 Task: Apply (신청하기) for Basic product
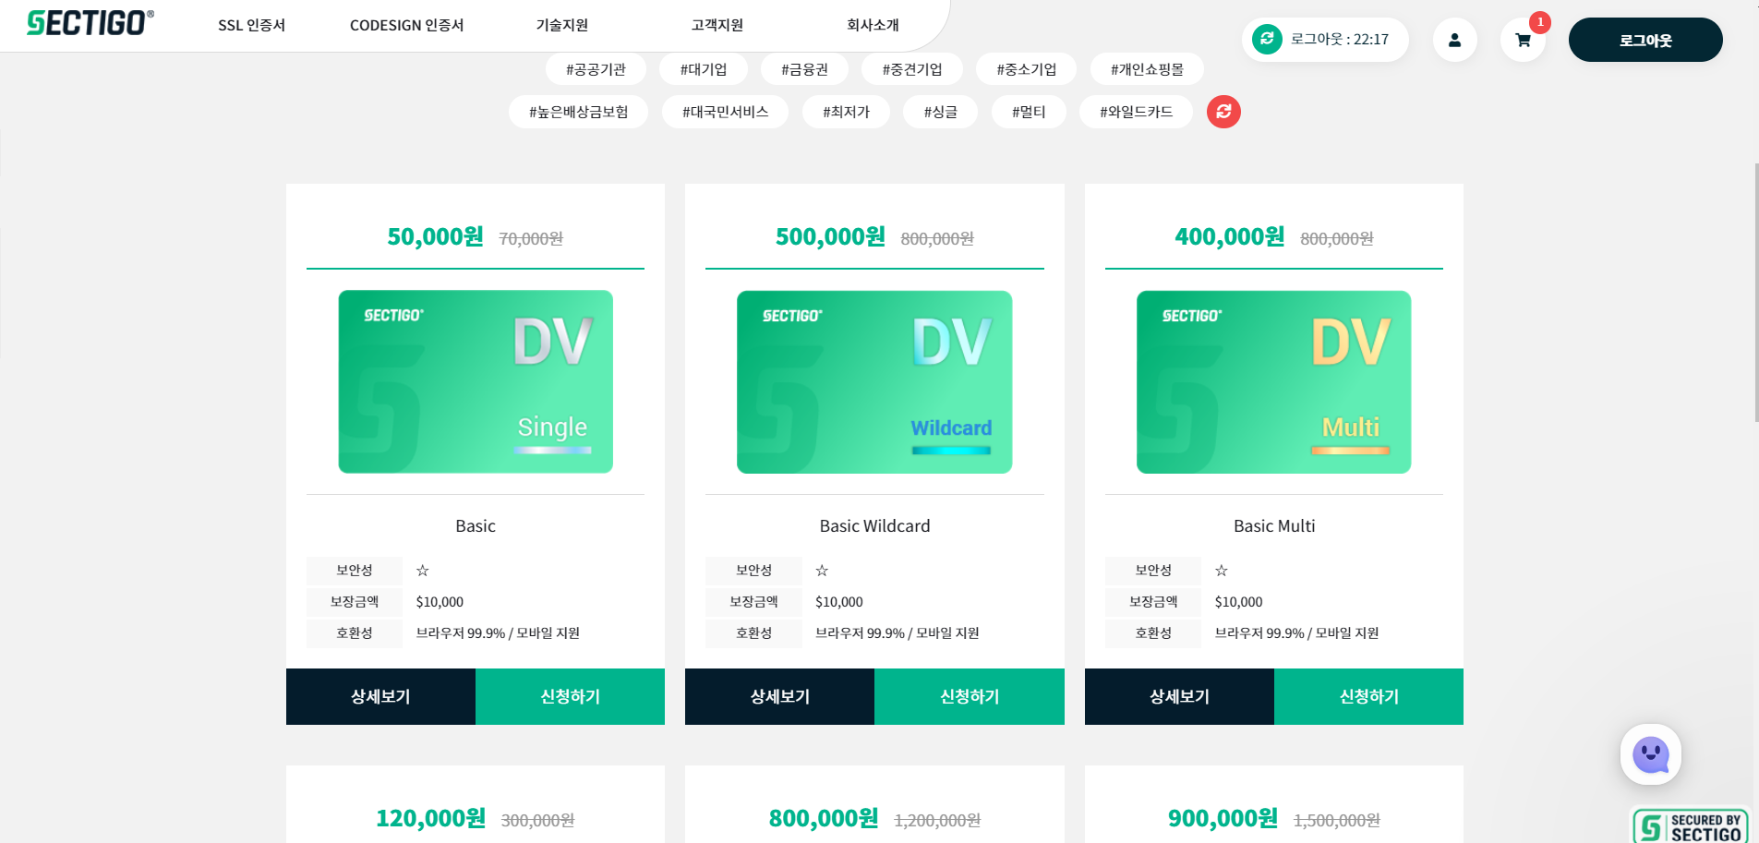(570, 696)
